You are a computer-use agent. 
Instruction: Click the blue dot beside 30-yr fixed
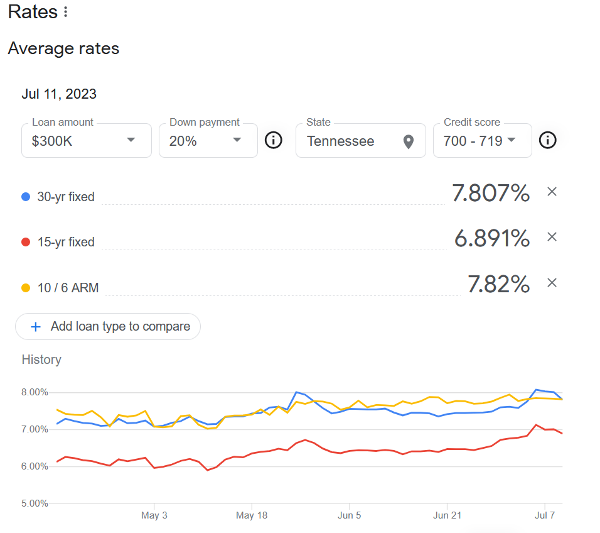(x=26, y=197)
